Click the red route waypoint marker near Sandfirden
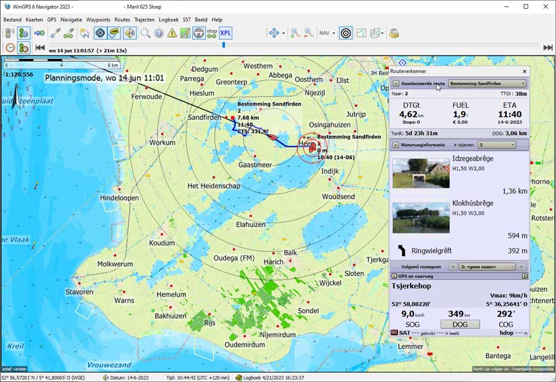Image resolution: width=556 pixels, height=382 pixels. coord(233,118)
